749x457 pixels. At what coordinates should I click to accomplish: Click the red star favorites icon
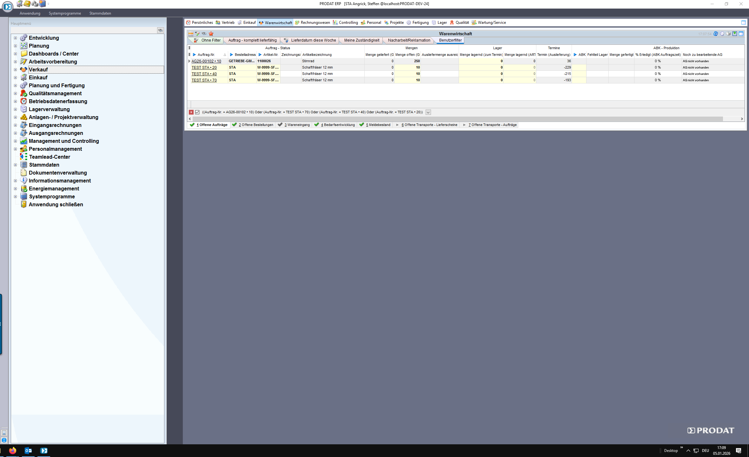coord(211,34)
